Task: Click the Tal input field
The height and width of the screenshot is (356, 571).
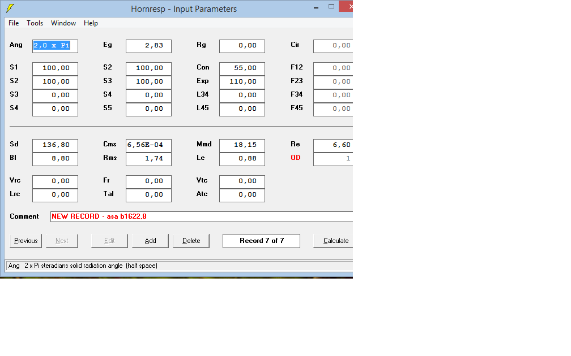Action: coord(148,195)
